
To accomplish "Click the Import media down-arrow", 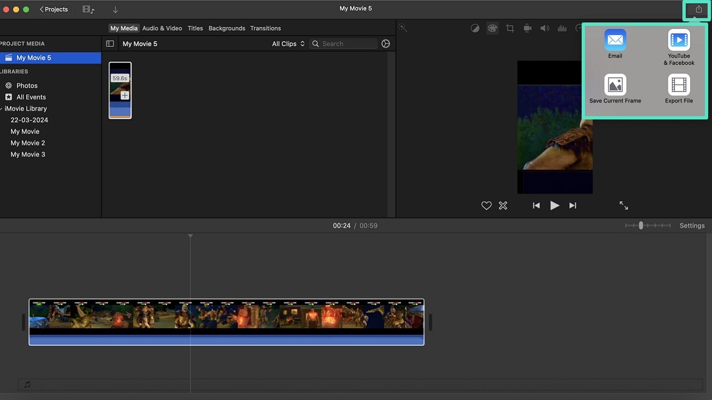I will (115, 9).
